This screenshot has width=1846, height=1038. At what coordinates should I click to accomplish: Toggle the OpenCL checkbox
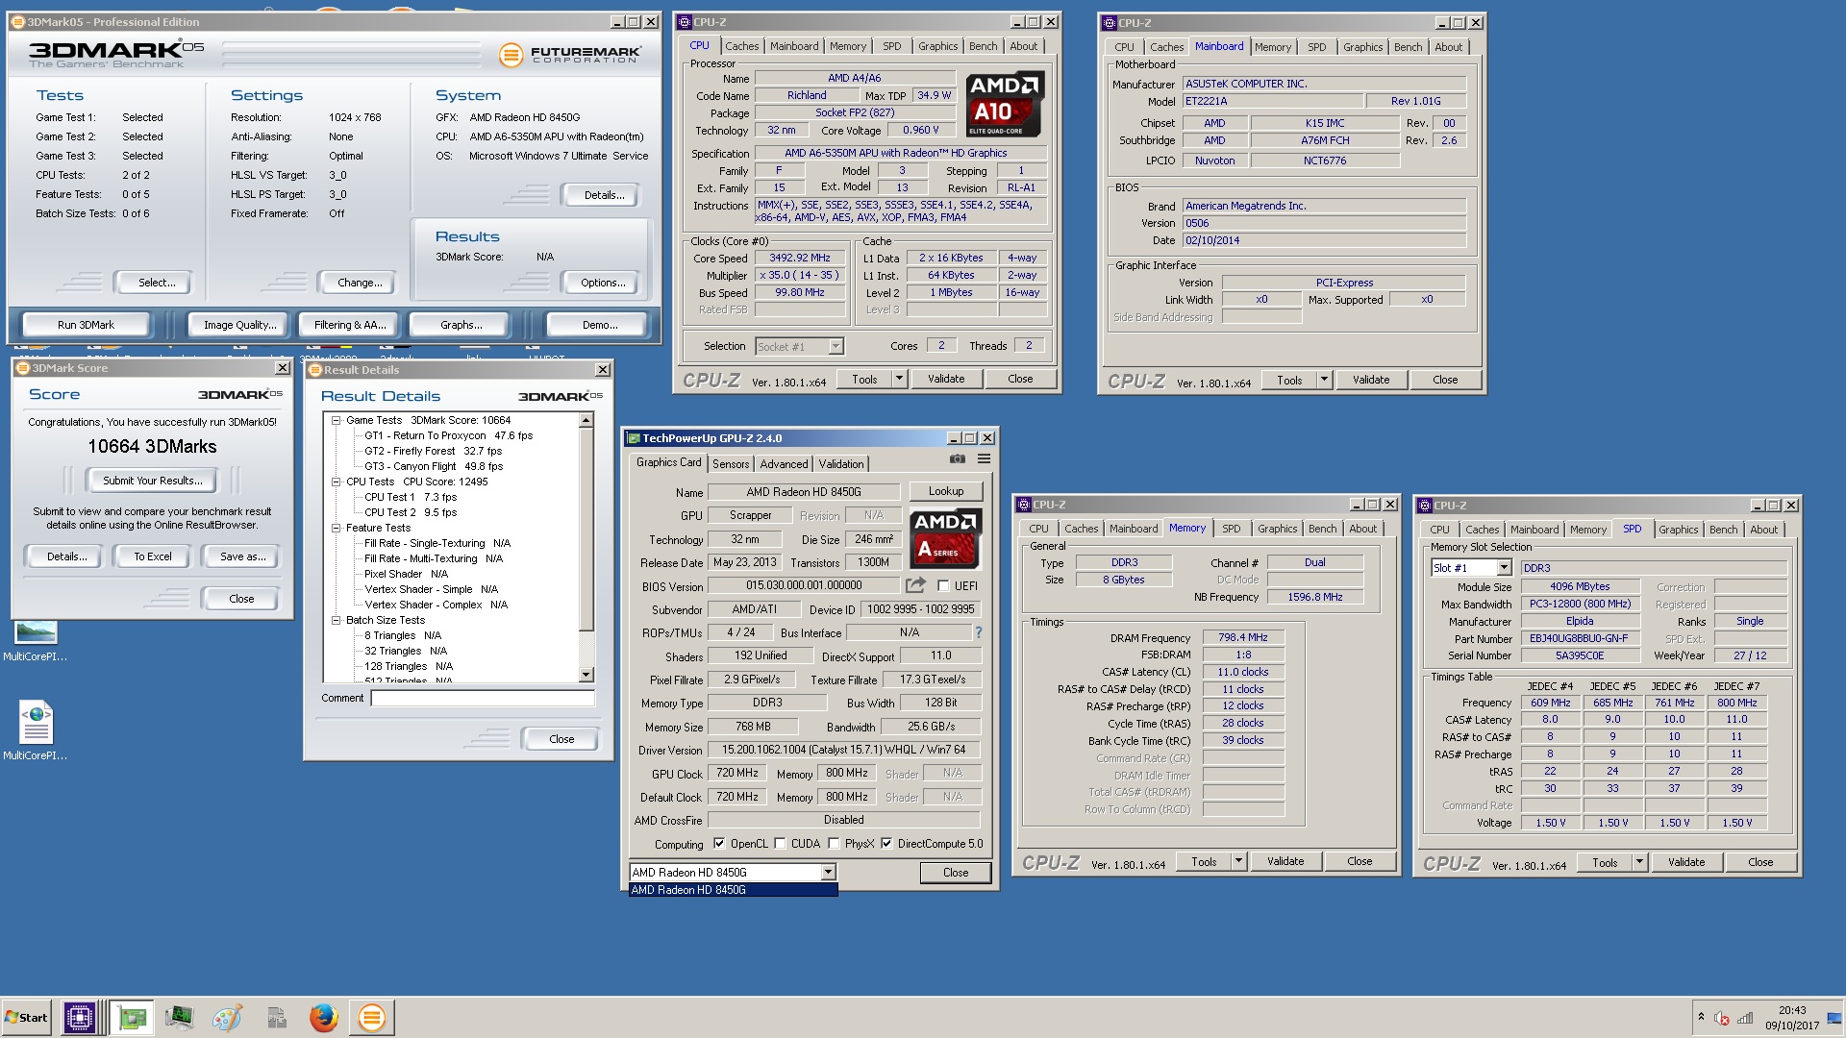pos(719,844)
